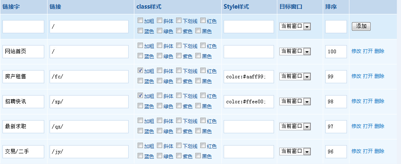Click 修改 link for the 网站首页 row
Viewport: 401px width, 164px height.
point(356,51)
